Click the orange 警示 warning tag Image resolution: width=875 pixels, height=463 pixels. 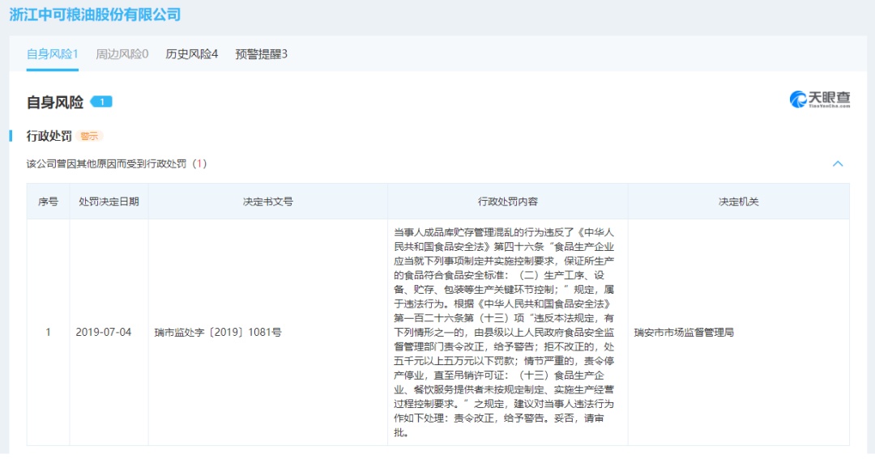tap(89, 136)
